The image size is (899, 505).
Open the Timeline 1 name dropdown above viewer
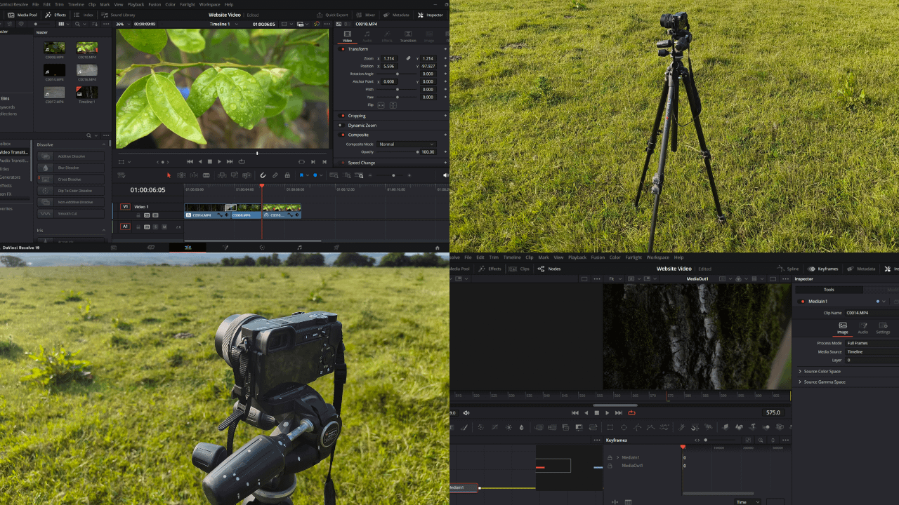(223, 24)
